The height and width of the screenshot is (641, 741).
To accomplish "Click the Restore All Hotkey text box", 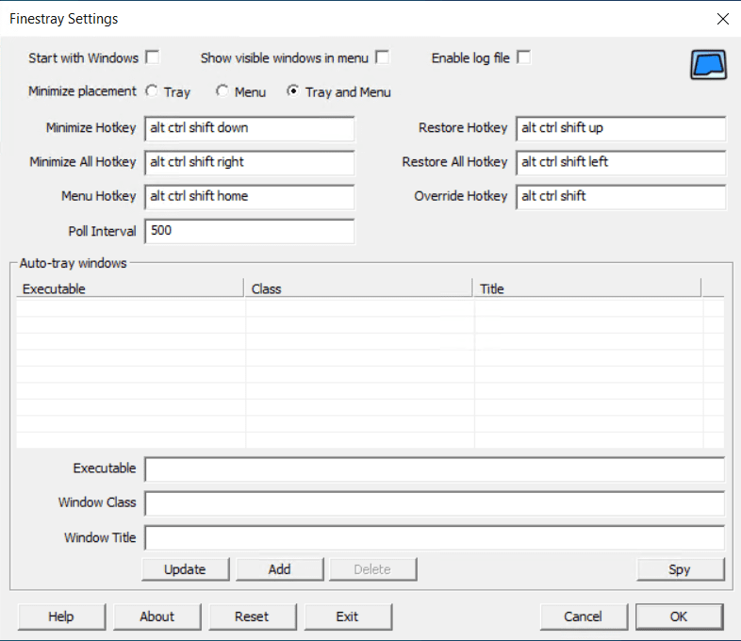I will coord(621,162).
